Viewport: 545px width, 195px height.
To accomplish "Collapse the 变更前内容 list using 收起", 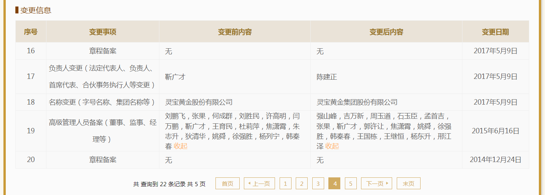I will 181,146.
